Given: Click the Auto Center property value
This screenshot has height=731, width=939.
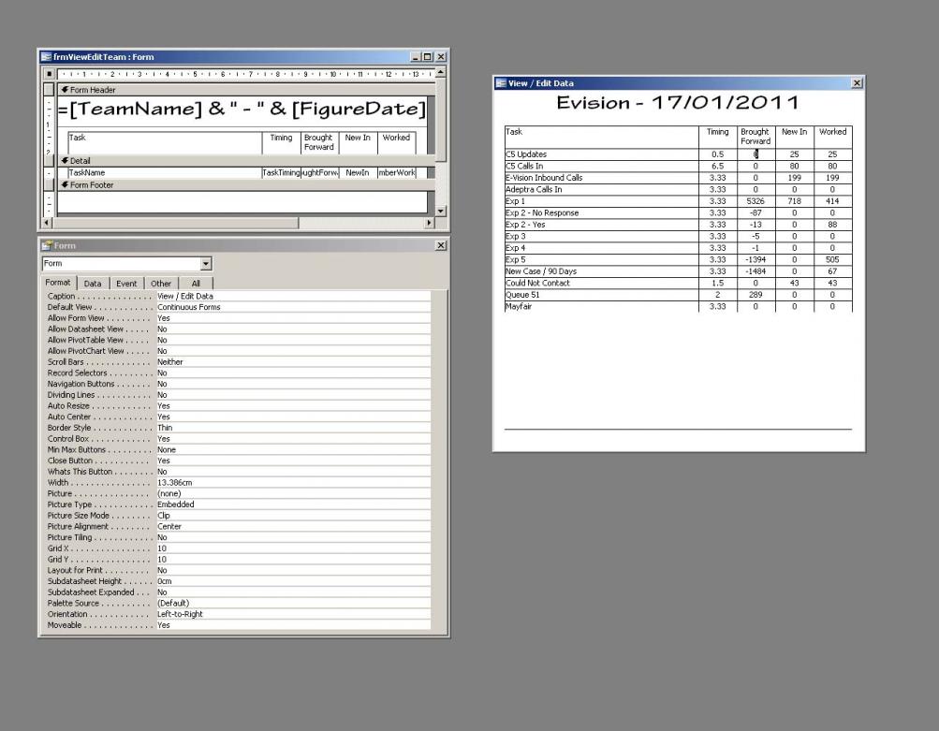Looking at the screenshot, I should pos(293,417).
